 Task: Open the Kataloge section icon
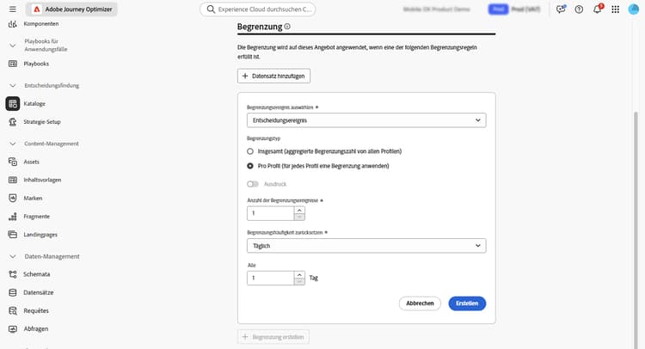(x=13, y=104)
